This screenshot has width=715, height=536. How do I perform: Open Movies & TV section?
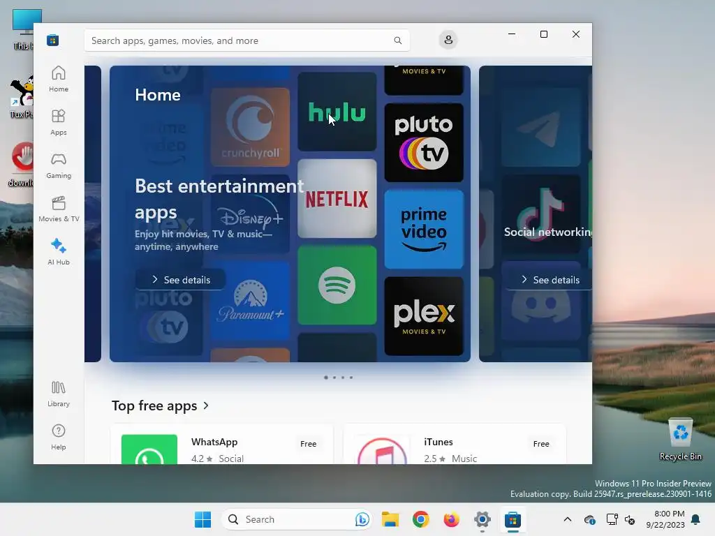pyautogui.click(x=59, y=209)
